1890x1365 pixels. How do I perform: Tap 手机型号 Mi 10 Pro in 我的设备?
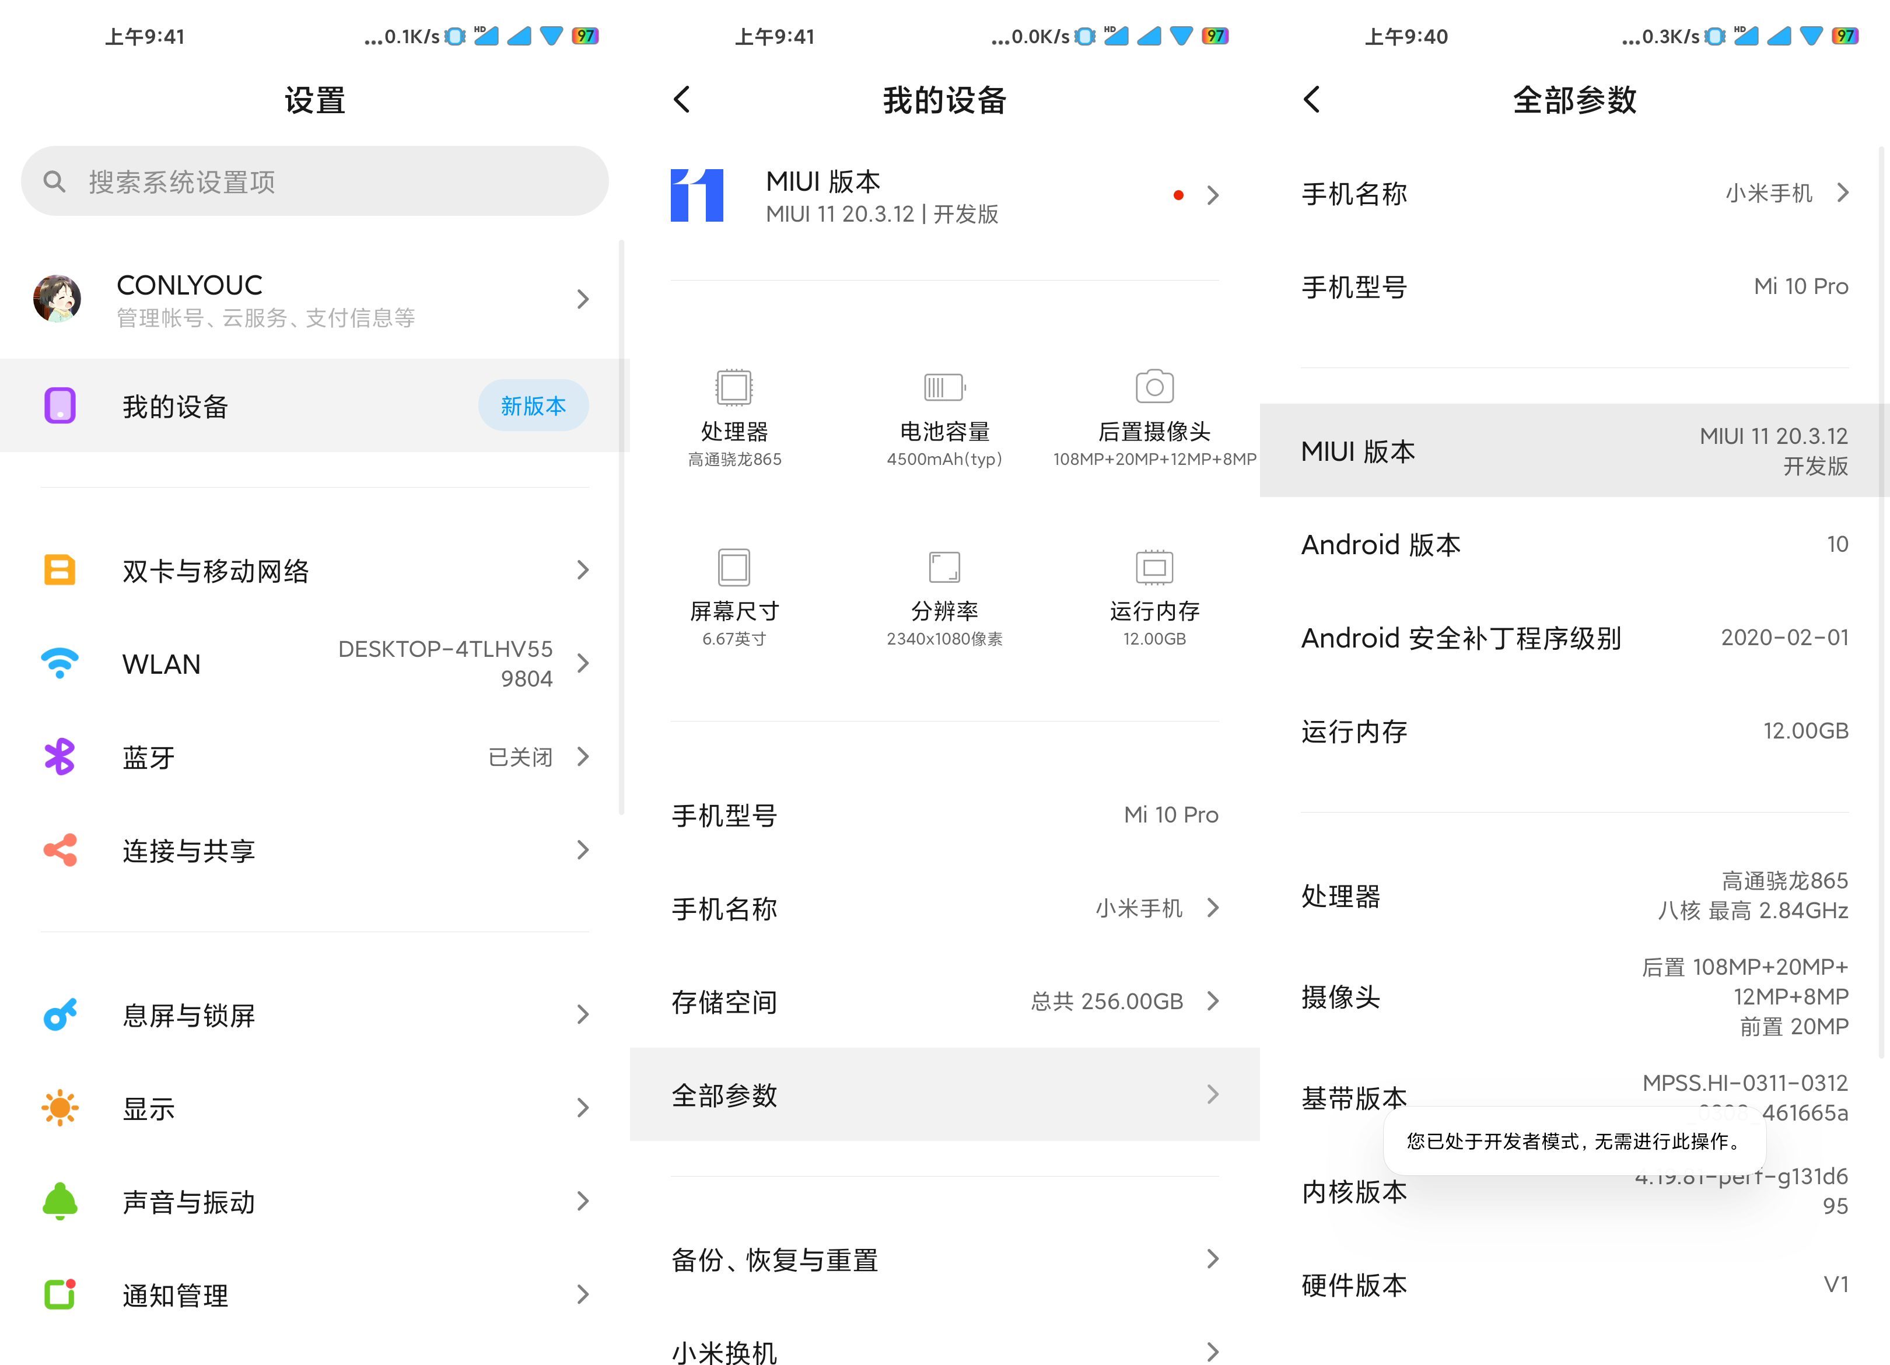[x=945, y=814]
